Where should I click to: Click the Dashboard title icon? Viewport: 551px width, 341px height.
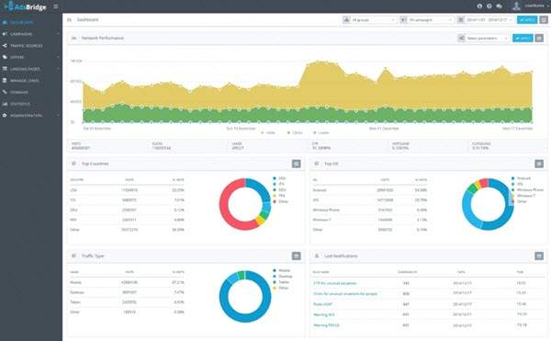click(x=69, y=19)
